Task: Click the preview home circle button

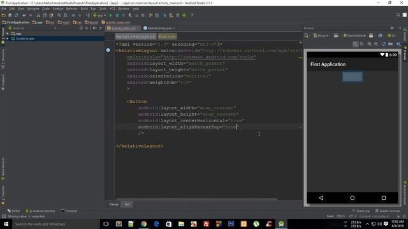Action: 353,198
